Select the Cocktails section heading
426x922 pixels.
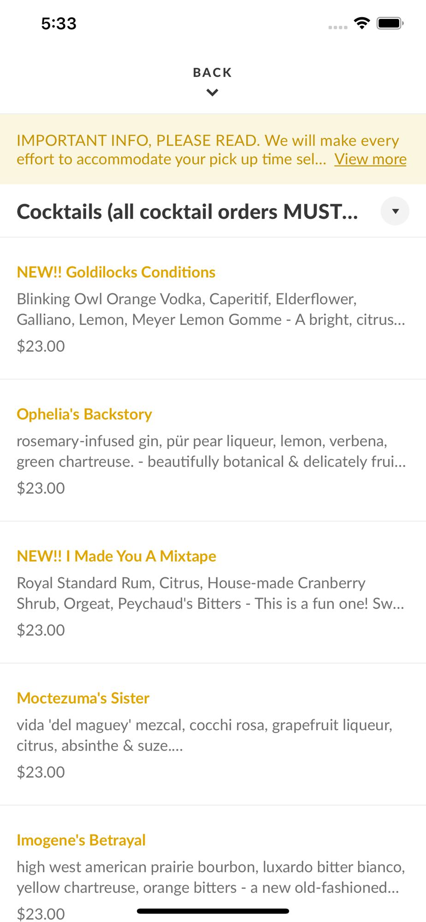click(x=187, y=212)
